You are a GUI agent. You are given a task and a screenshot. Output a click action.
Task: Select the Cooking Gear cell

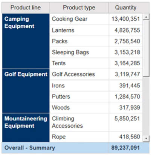tap(79, 19)
